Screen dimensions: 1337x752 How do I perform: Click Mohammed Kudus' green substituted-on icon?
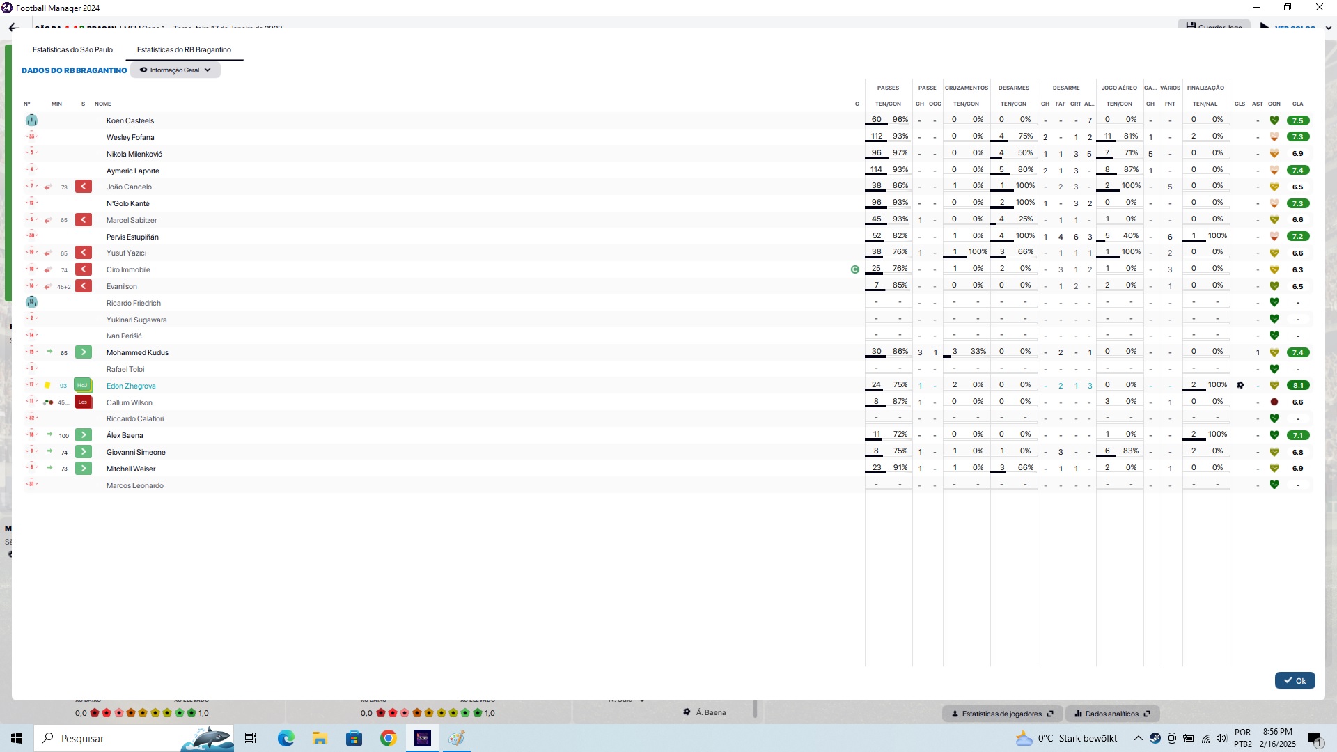click(x=84, y=352)
